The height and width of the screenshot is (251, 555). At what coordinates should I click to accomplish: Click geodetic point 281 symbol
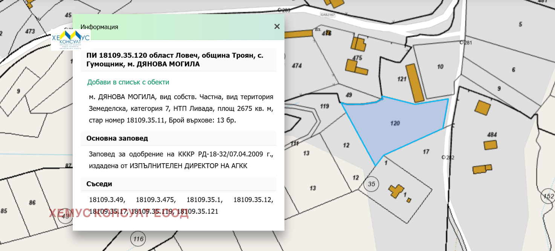[x=462, y=43]
